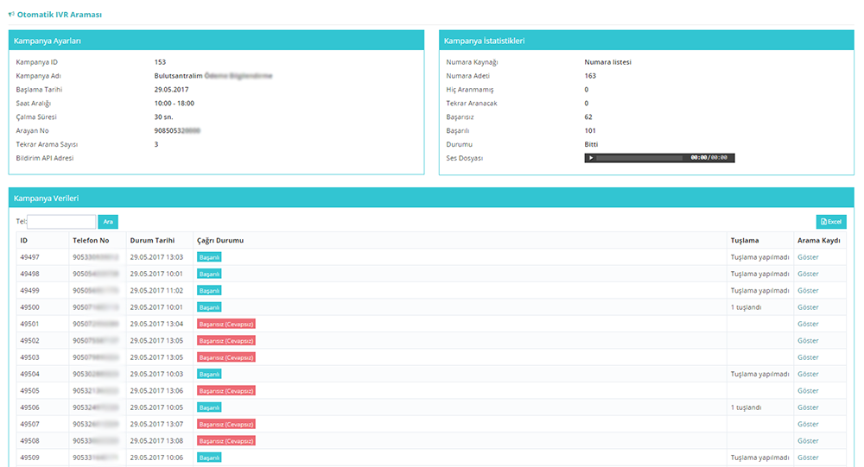Image resolution: width=864 pixels, height=467 pixels.
Task: Open Göster link for call ID 49497
Action: pyautogui.click(x=808, y=257)
